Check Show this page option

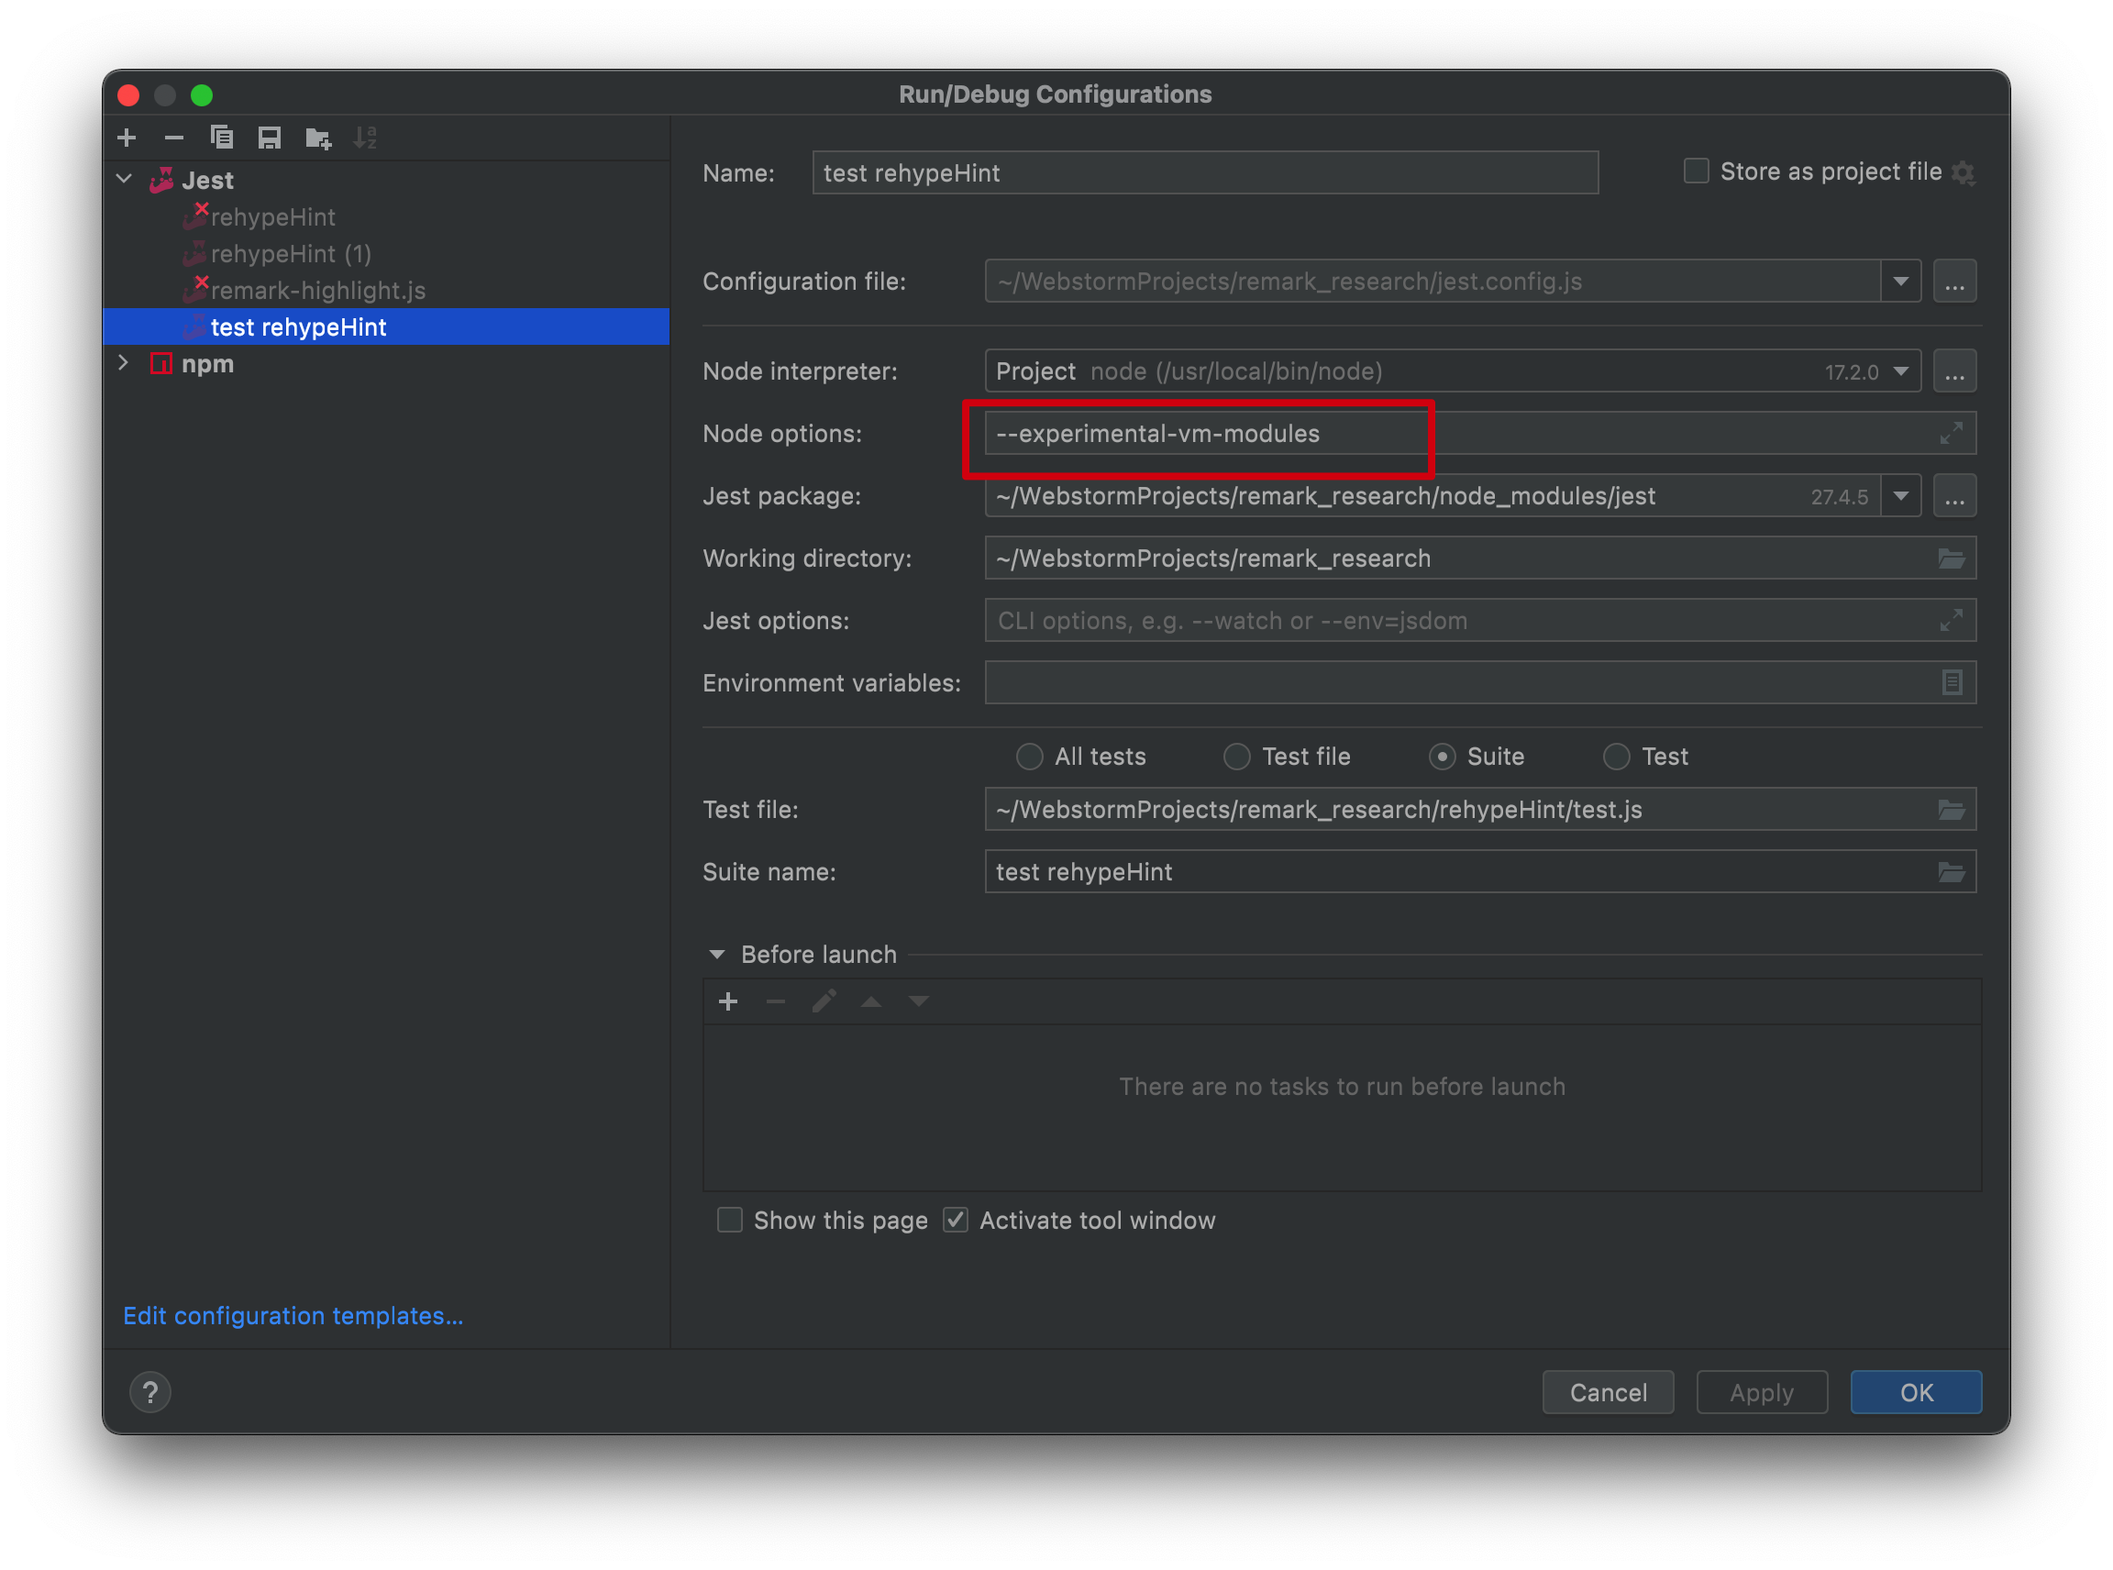[x=729, y=1221]
